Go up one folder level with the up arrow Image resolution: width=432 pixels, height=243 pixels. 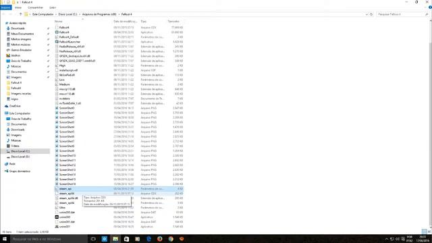pyautogui.click(x=20, y=14)
